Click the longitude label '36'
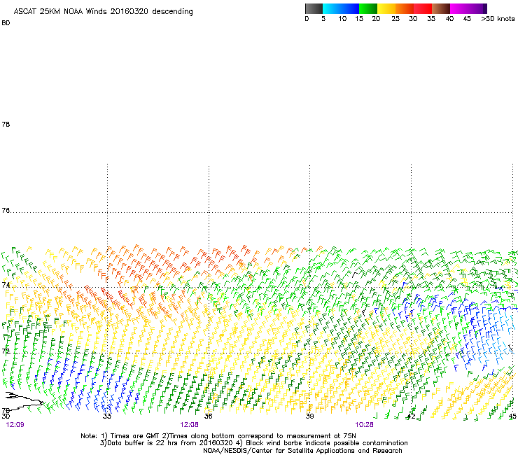Viewport: 518px width, 455px height. (209, 416)
